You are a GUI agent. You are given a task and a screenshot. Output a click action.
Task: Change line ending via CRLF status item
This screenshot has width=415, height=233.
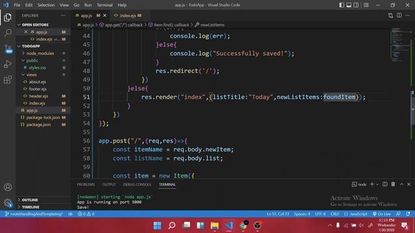pyautogui.click(x=335, y=214)
